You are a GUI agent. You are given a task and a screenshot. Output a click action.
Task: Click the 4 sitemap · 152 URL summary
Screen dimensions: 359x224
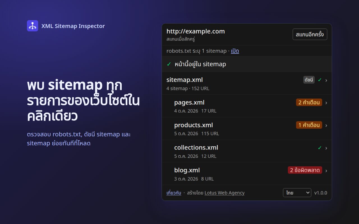coord(188,88)
